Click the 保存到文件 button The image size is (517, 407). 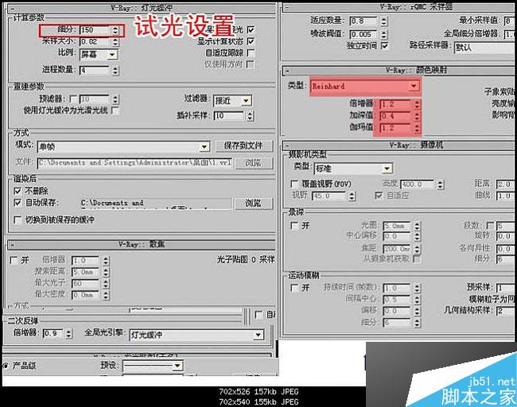tap(243, 145)
